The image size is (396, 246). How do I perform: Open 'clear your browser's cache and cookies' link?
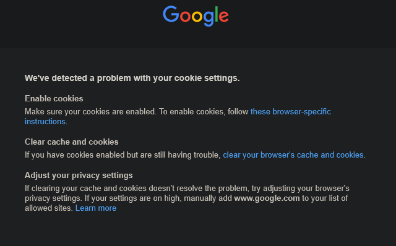pyautogui.click(x=293, y=155)
